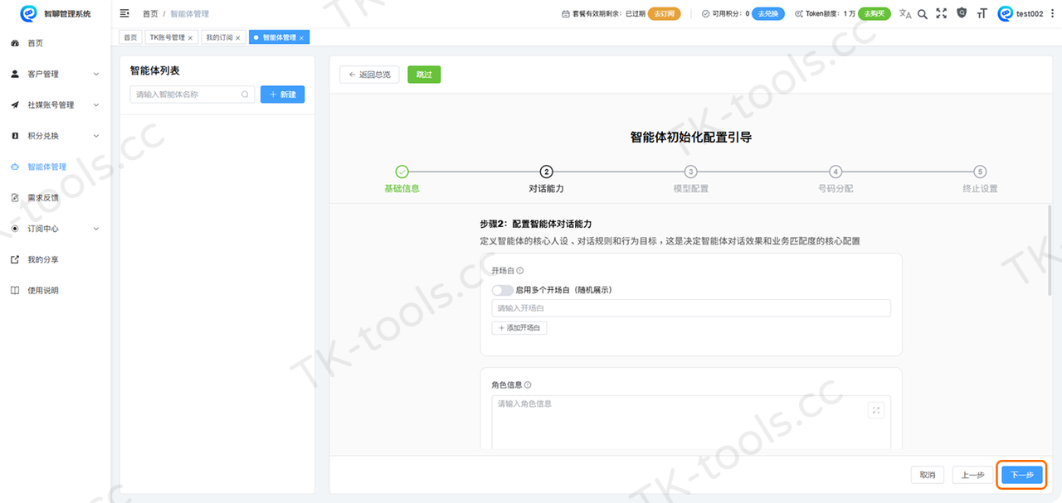Close the 智能体管理 tab

click(x=302, y=38)
